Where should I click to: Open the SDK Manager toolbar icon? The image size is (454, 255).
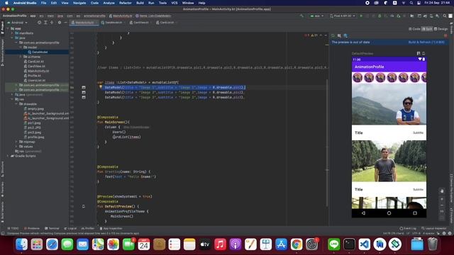pyautogui.click(x=437, y=16)
